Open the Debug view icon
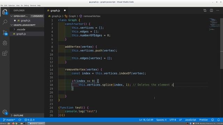Image resolution: width=223 pixels, height=125 pixels. (5, 43)
